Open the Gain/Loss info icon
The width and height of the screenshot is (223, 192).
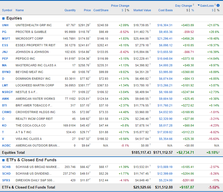point(218,6)
